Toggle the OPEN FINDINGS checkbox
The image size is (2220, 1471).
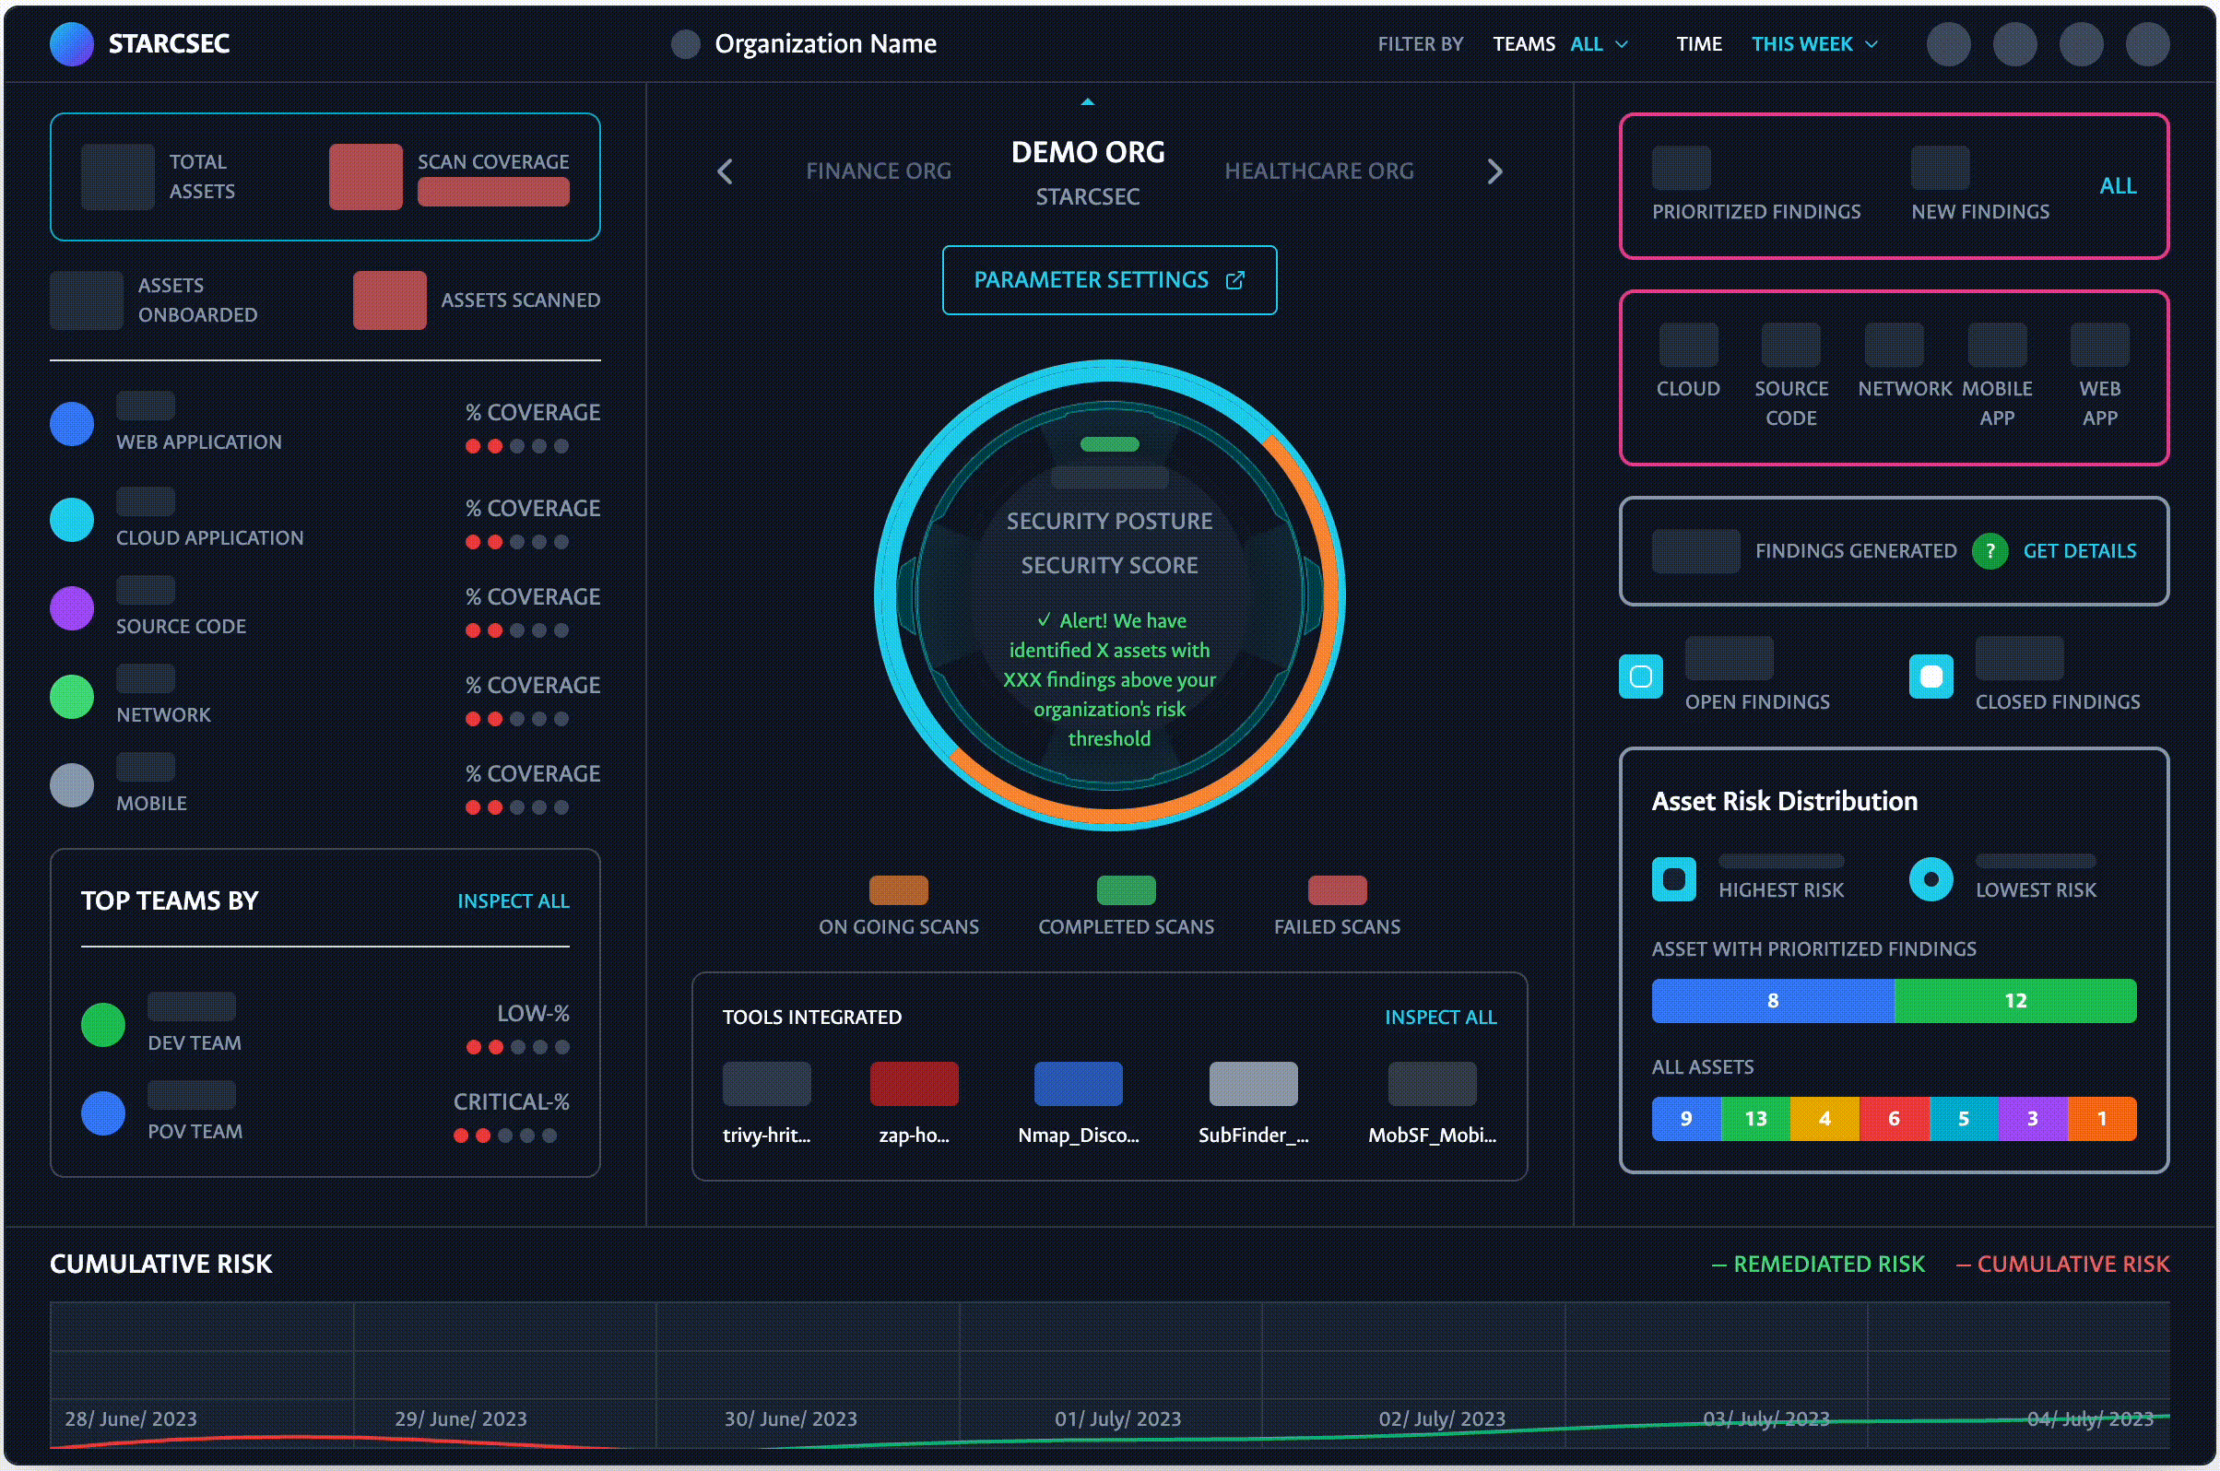point(1641,677)
